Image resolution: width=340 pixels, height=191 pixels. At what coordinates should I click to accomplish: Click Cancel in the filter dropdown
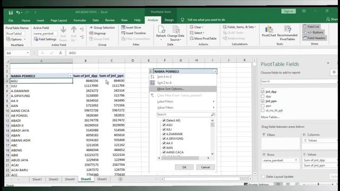(206, 167)
